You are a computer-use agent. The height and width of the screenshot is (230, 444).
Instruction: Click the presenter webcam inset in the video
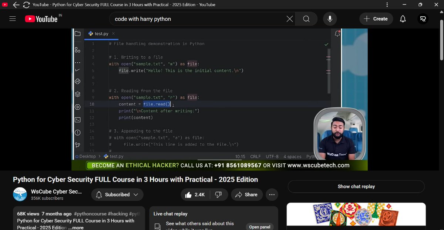click(x=340, y=134)
